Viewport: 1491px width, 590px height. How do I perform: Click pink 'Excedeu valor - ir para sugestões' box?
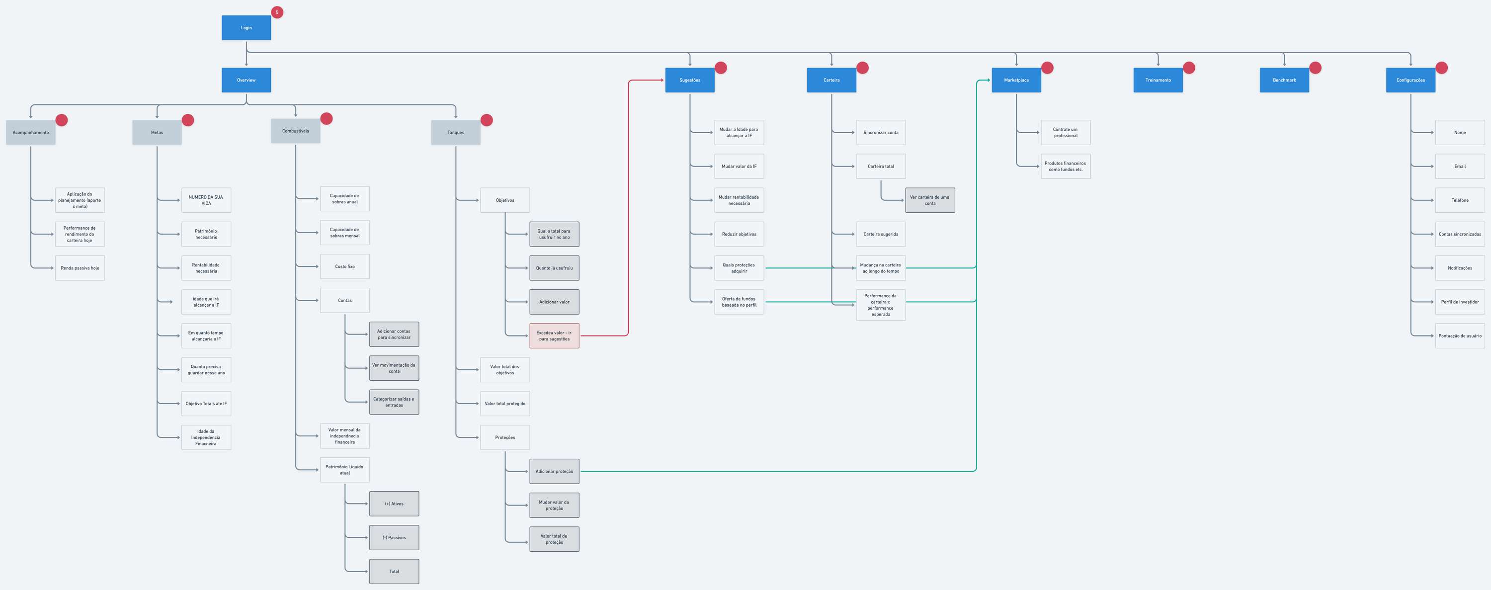pyautogui.click(x=555, y=336)
